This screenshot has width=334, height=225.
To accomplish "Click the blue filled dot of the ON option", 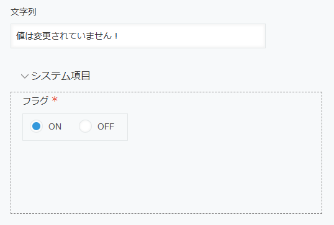I will coord(36,126).
